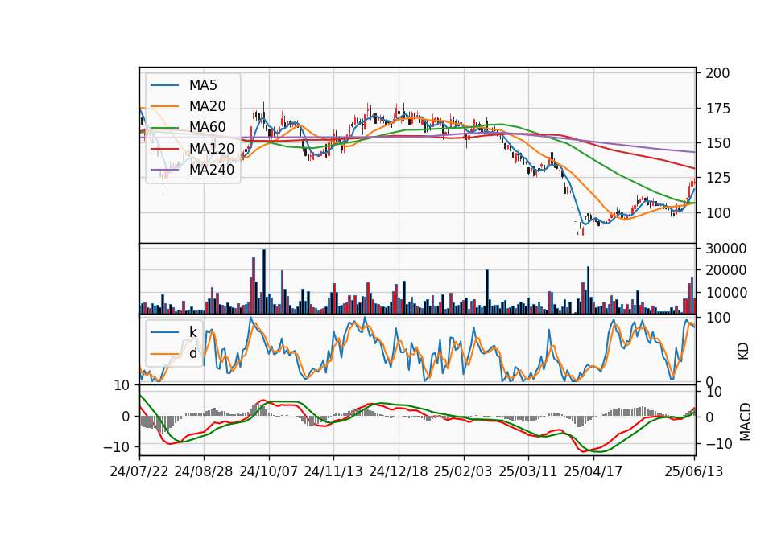Click the MACD axis title
The image size is (773, 555).
tap(745, 421)
